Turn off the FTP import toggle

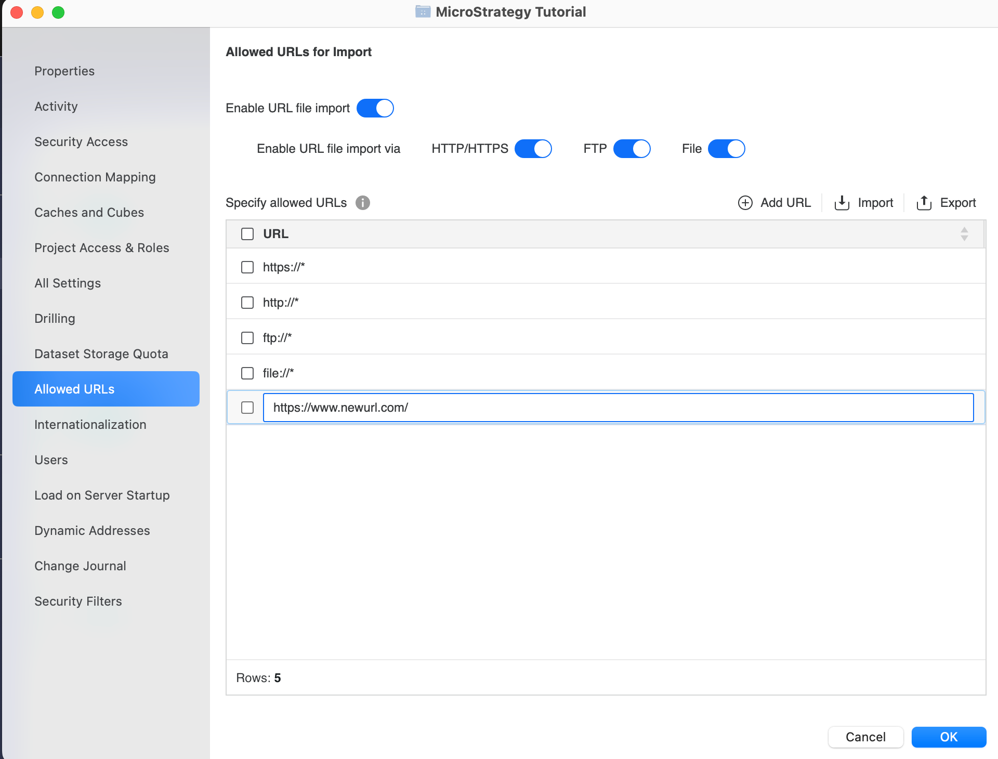tap(632, 149)
